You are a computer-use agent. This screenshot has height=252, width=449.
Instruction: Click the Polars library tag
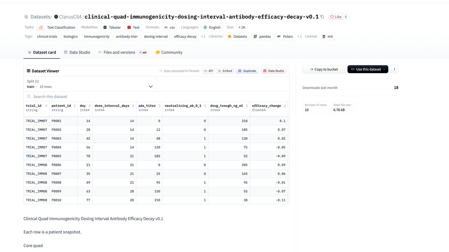point(284,36)
